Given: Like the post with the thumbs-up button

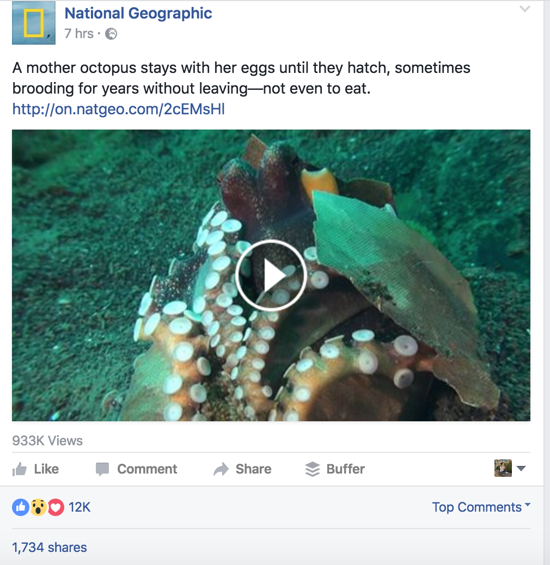Looking at the screenshot, I should point(36,469).
